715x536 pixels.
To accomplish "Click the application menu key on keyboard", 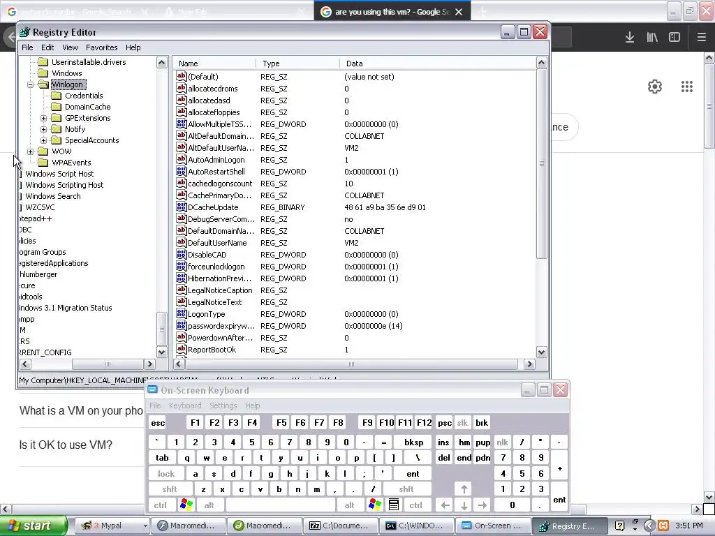I will pyautogui.click(x=394, y=505).
